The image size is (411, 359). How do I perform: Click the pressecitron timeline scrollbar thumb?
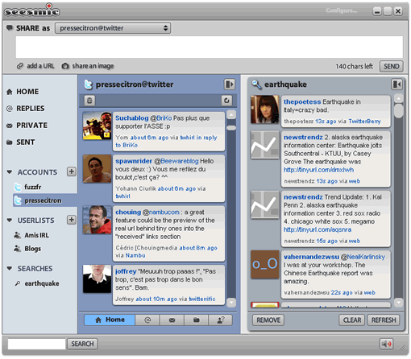click(x=231, y=128)
